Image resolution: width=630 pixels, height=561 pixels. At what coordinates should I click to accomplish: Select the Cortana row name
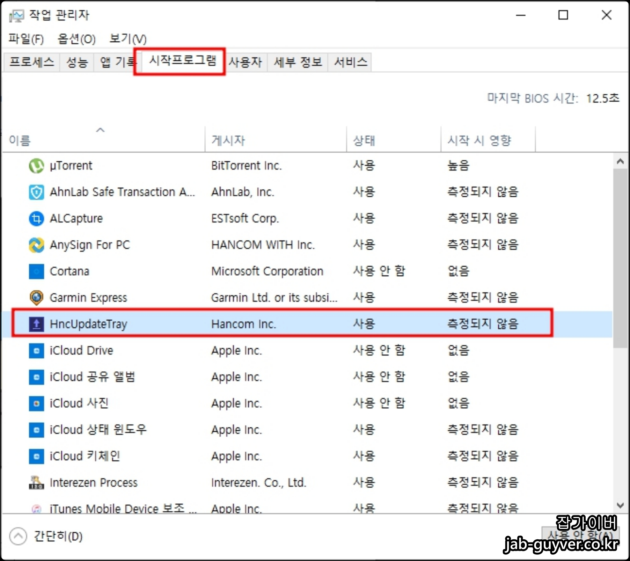coord(69,271)
